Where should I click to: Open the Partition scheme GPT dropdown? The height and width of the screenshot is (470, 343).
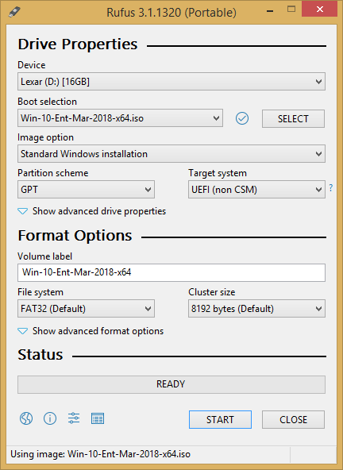tap(86, 190)
